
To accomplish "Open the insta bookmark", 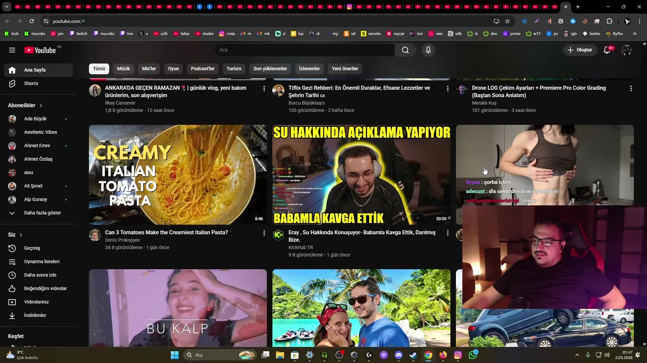I will tap(227, 34).
